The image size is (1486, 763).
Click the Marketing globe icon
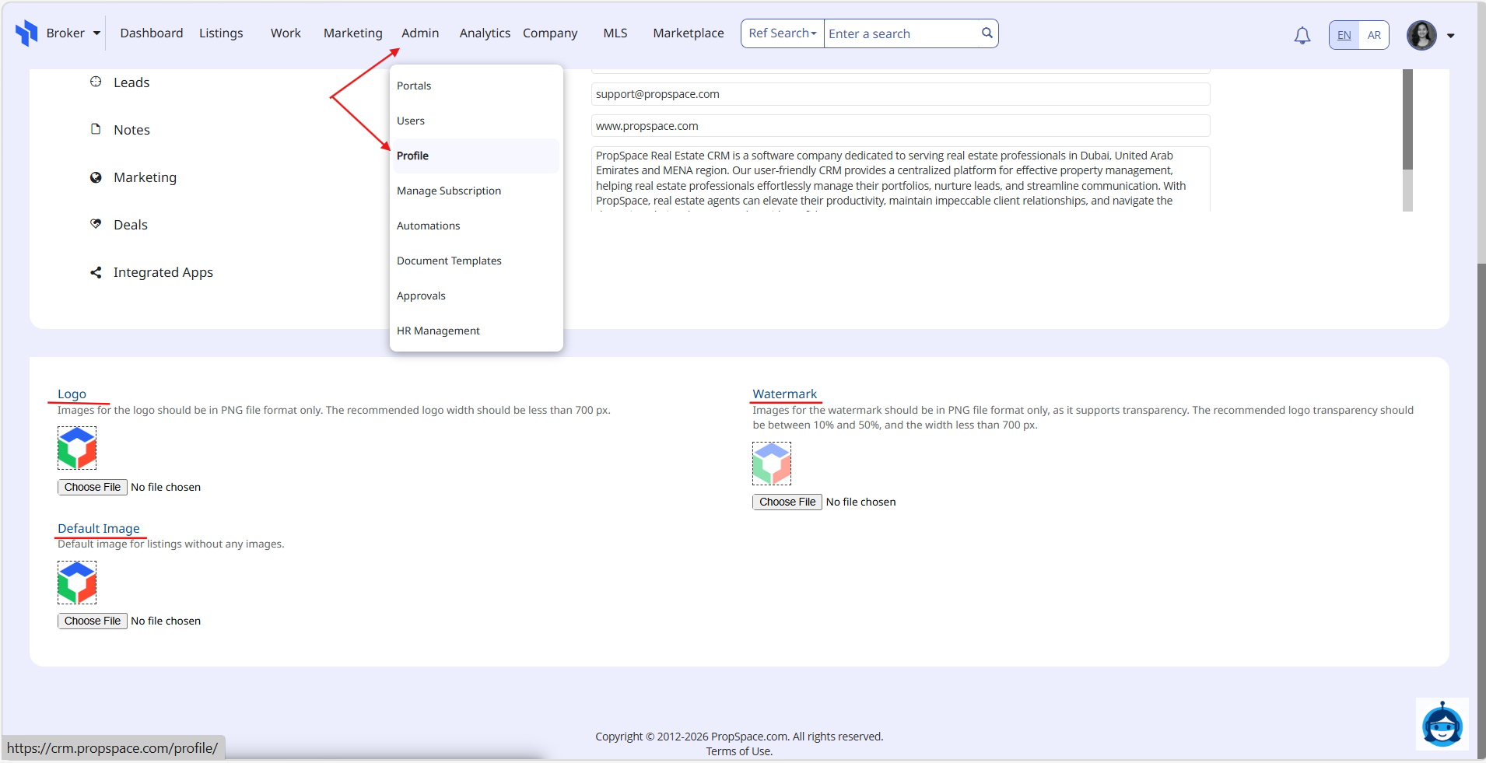coord(96,177)
